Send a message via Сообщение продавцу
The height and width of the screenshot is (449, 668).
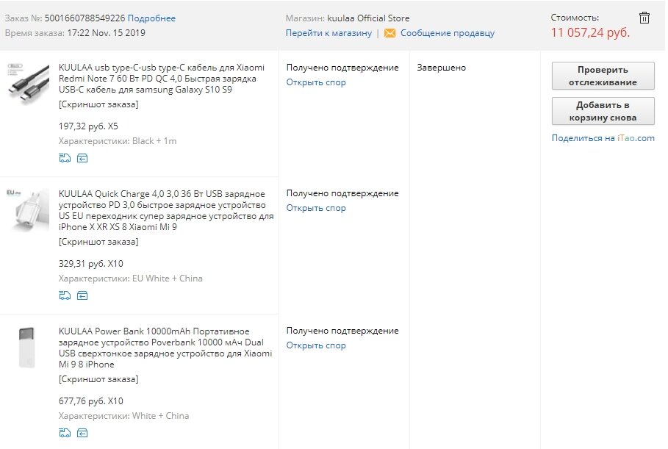click(x=448, y=33)
